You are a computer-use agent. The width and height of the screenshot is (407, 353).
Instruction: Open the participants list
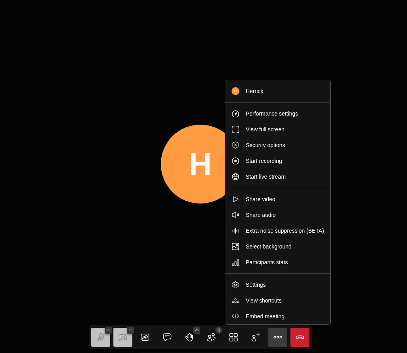211,337
